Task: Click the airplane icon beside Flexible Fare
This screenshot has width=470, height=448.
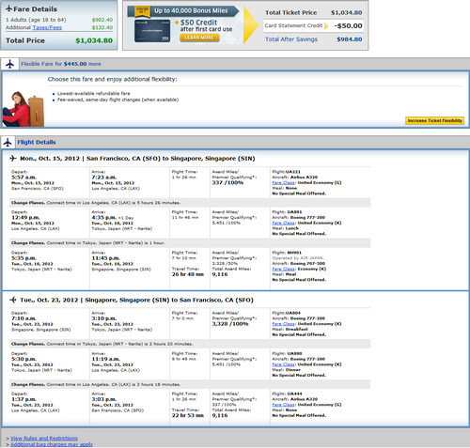Action: point(10,64)
